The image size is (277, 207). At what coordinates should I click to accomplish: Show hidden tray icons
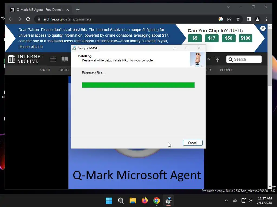click(x=226, y=201)
